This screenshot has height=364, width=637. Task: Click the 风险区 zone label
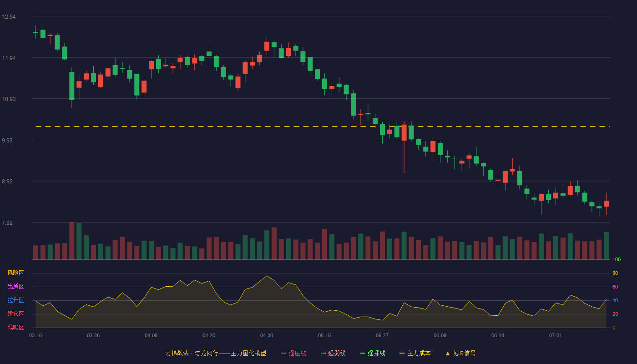[15, 273]
